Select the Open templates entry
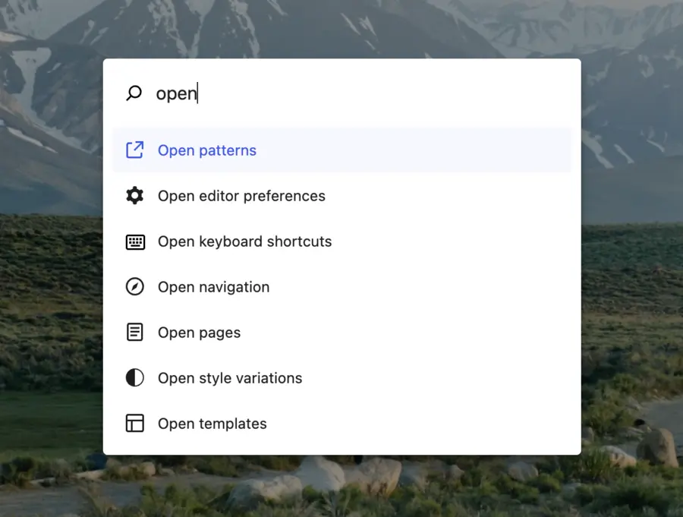The height and width of the screenshot is (517, 683). [212, 423]
